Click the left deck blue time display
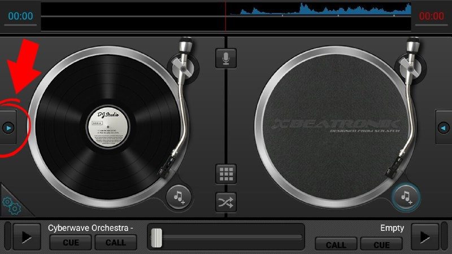This screenshot has height=254, width=452. pyautogui.click(x=20, y=16)
